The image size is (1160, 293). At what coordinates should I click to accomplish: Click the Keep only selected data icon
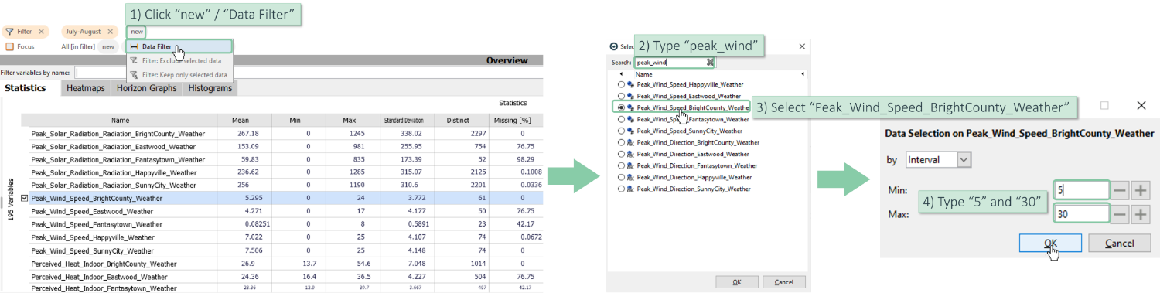(134, 75)
